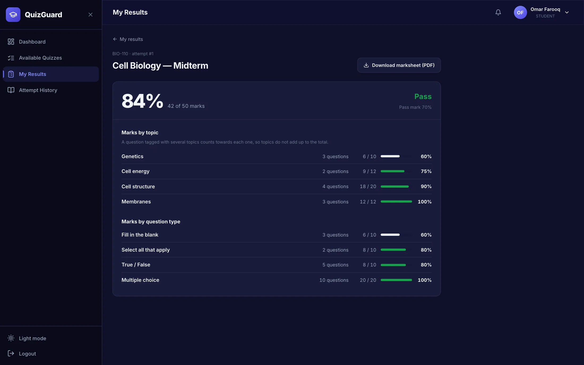Viewport: 584px width, 365px height.
Task: Click the download icon on marksheet button
Action: pyautogui.click(x=366, y=65)
